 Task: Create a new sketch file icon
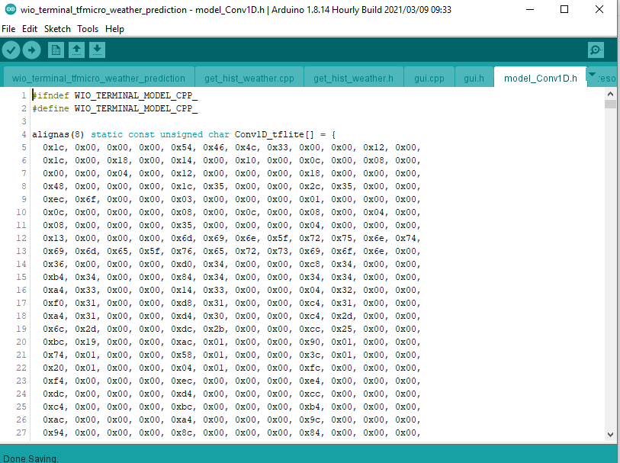point(56,50)
